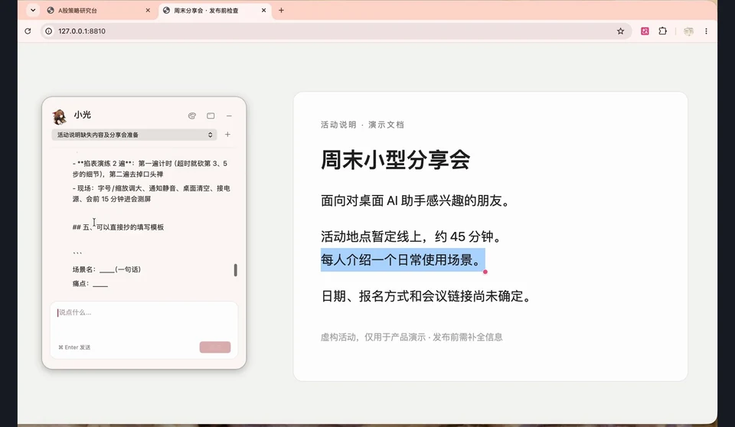View site information icon in address bar
Viewport: 735px width, 427px height.
pyautogui.click(x=48, y=31)
